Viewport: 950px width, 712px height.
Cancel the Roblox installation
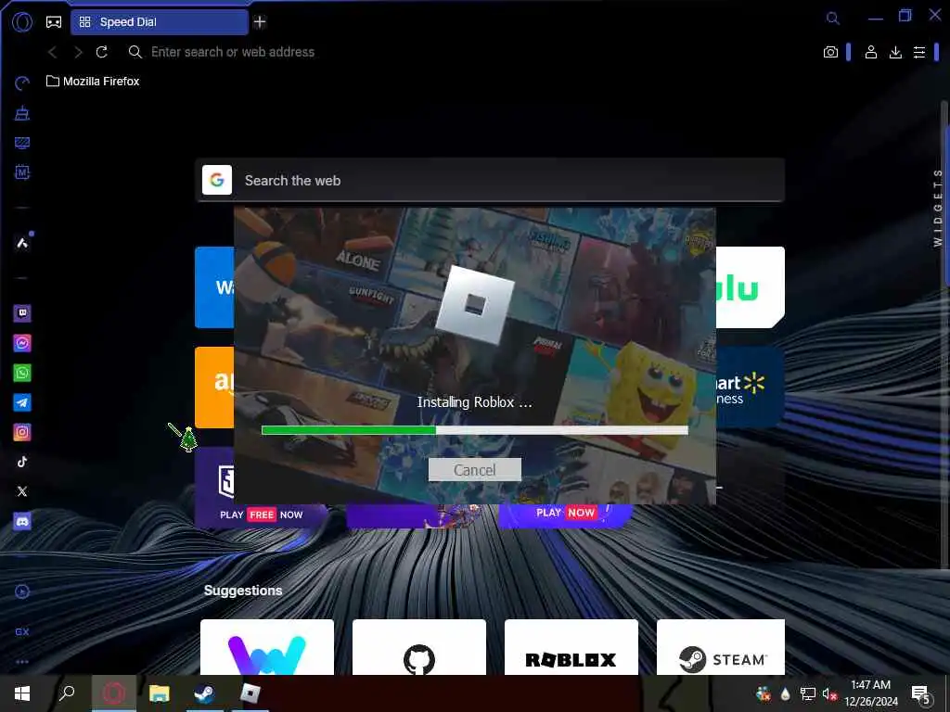point(474,470)
